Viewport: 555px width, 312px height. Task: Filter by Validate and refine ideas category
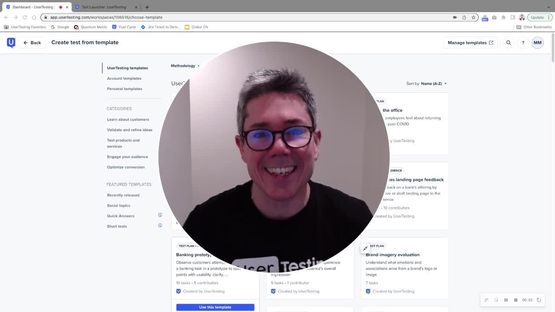[130, 130]
